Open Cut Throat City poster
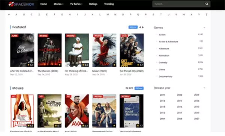225x136 pixels. [132, 50]
